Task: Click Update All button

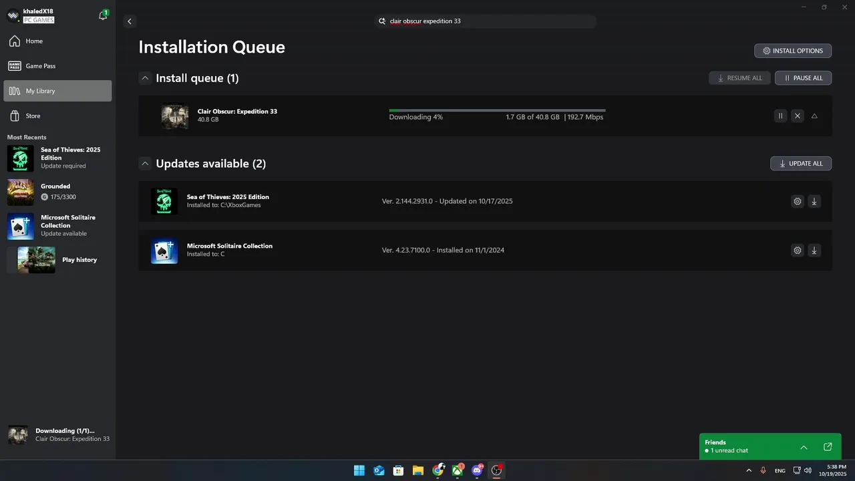Action: click(x=801, y=164)
